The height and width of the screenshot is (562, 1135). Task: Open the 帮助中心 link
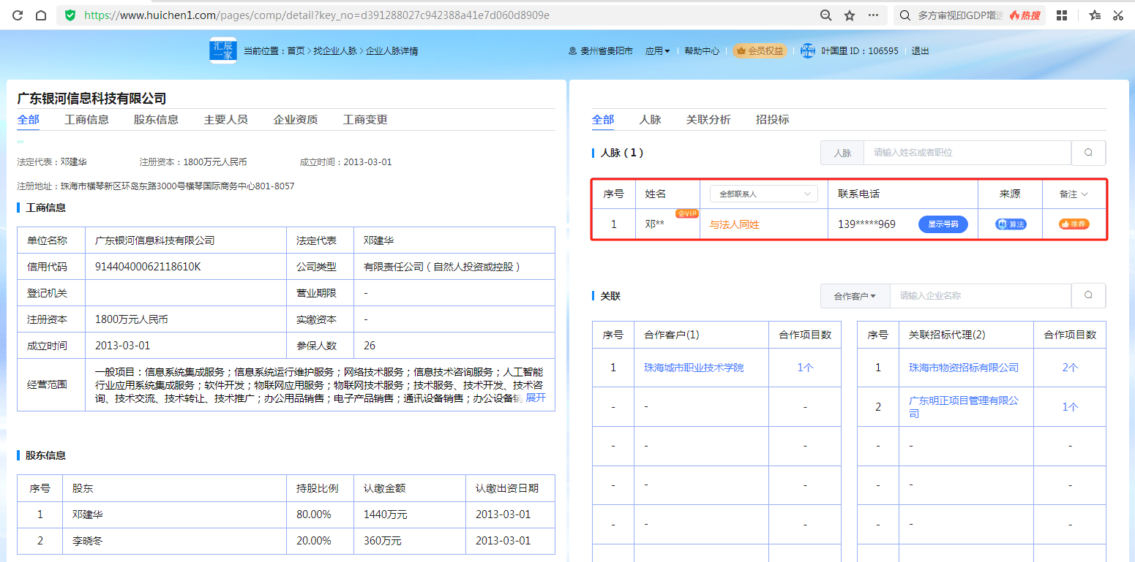(x=702, y=51)
